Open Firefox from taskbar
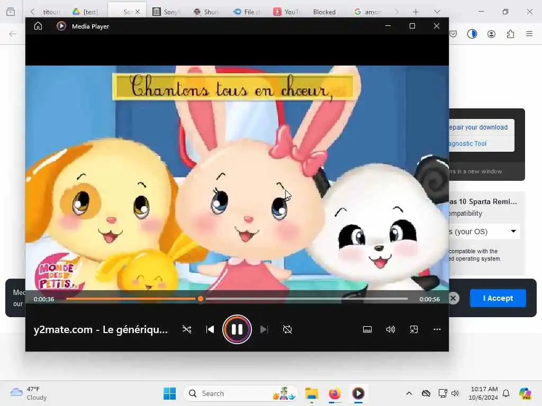The width and height of the screenshot is (542, 406). tap(335, 393)
